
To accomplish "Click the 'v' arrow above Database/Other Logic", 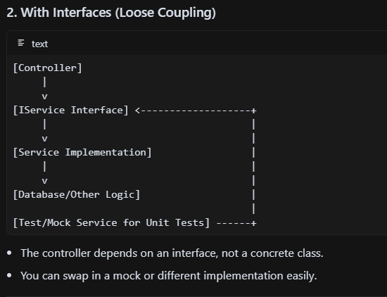I will coord(44,181).
